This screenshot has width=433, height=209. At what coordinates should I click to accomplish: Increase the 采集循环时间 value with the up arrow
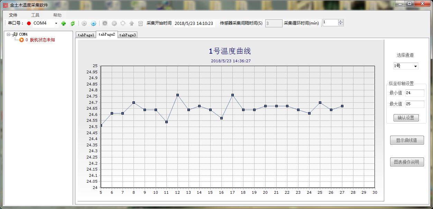pos(341,21)
